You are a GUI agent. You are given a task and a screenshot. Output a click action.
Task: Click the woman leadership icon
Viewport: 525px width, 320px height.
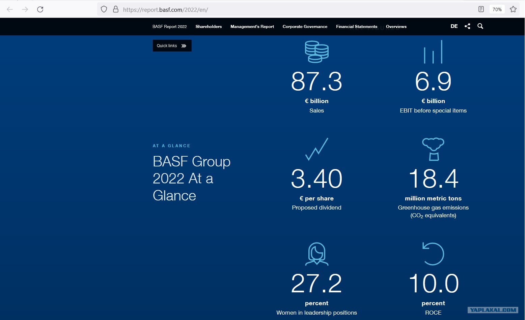click(317, 254)
